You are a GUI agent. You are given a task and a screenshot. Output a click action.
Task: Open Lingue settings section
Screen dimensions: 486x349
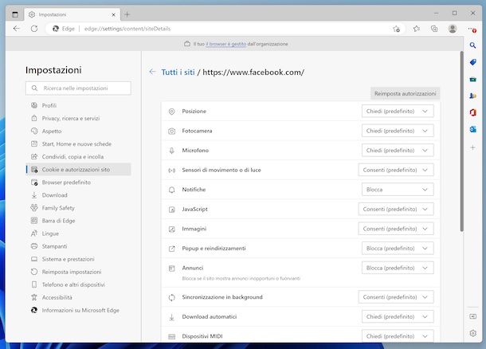coord(78,233)
